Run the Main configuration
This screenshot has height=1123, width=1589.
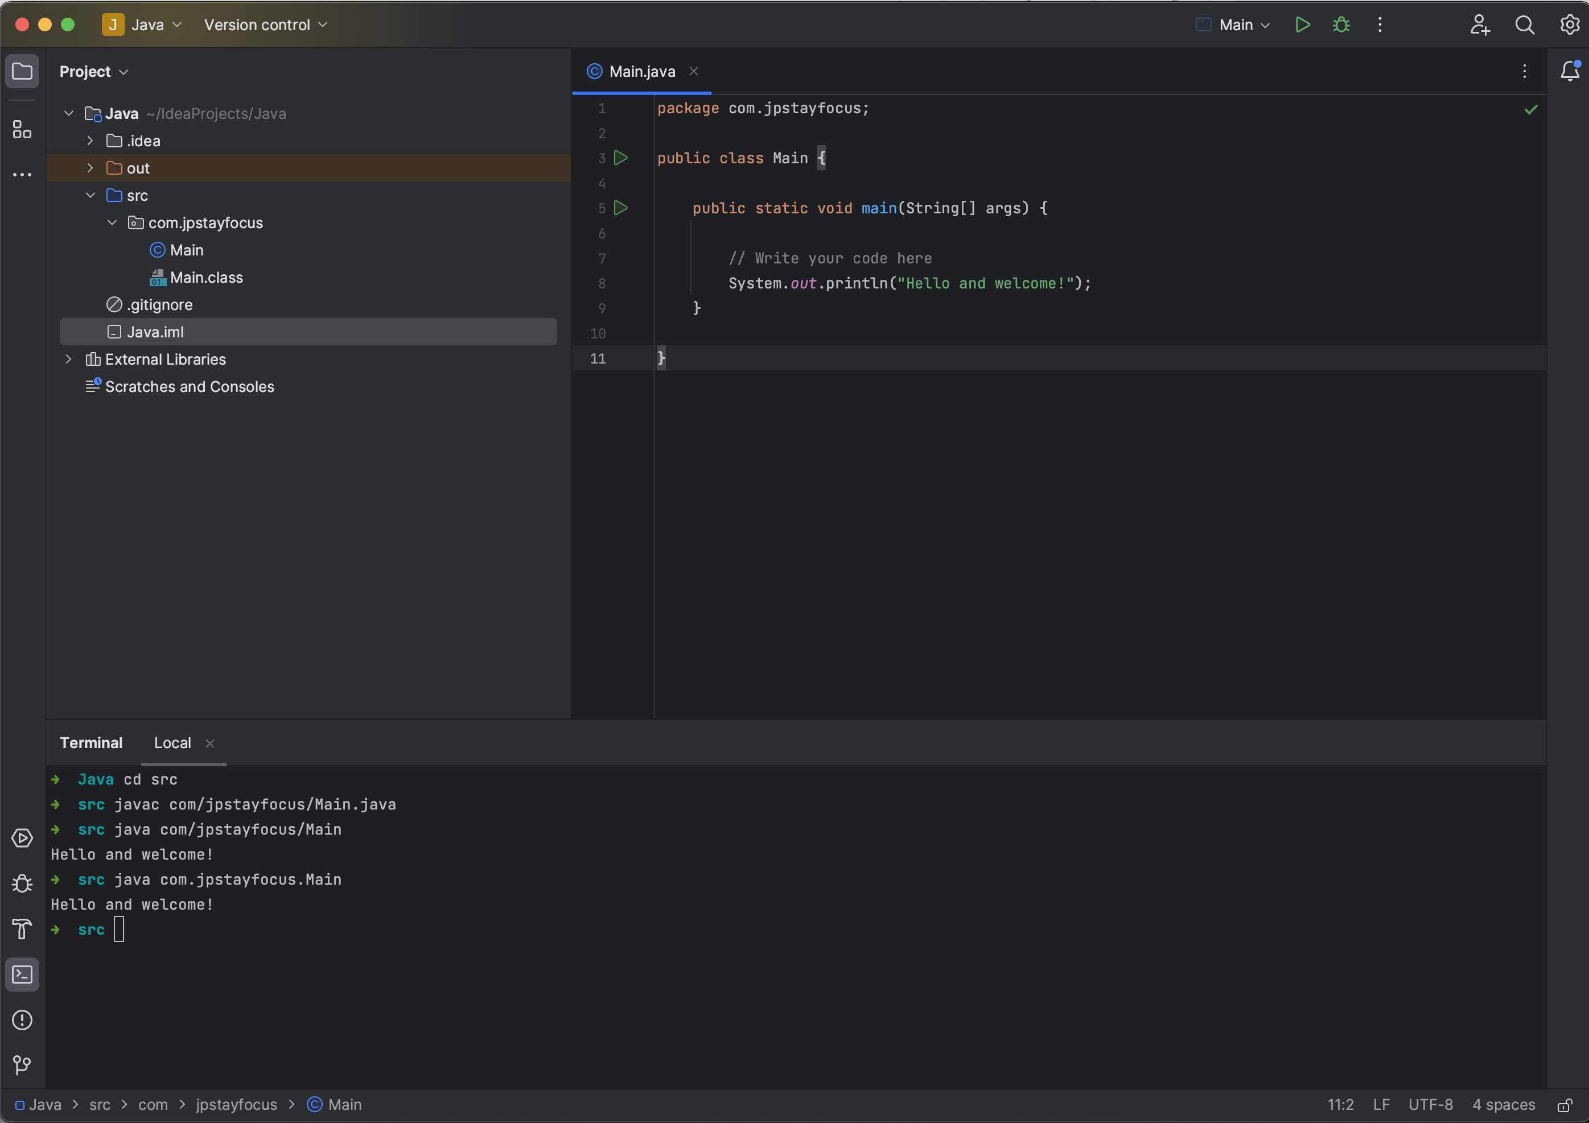click(1303, 25)
